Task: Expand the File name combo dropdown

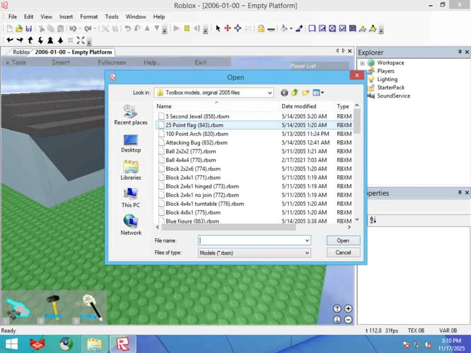Action: tap(307, 240)
